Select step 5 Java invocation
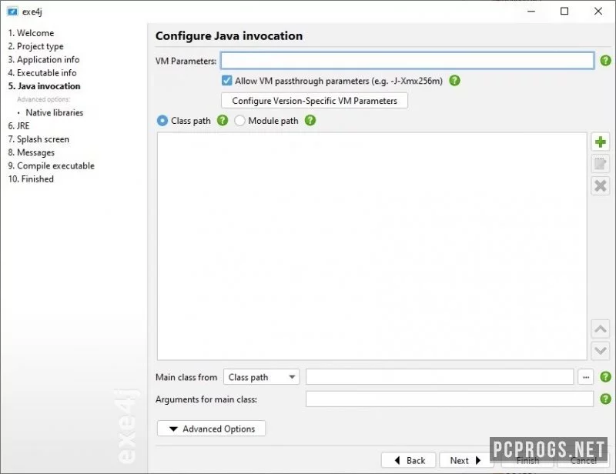Screen dimensions: 616x474 [45, 86]
